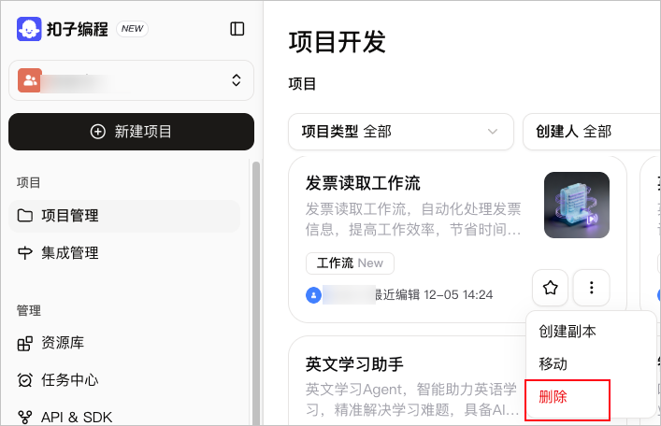Click the NEW badge beside 扣子编程
Image resolution: width=661 pixels, height=426 pixels.
133,29
